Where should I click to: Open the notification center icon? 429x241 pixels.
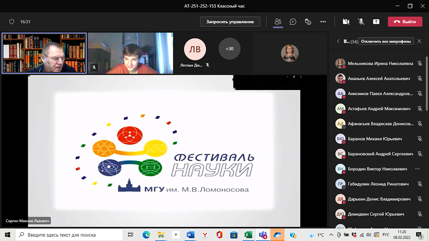(x=419, y=235)
